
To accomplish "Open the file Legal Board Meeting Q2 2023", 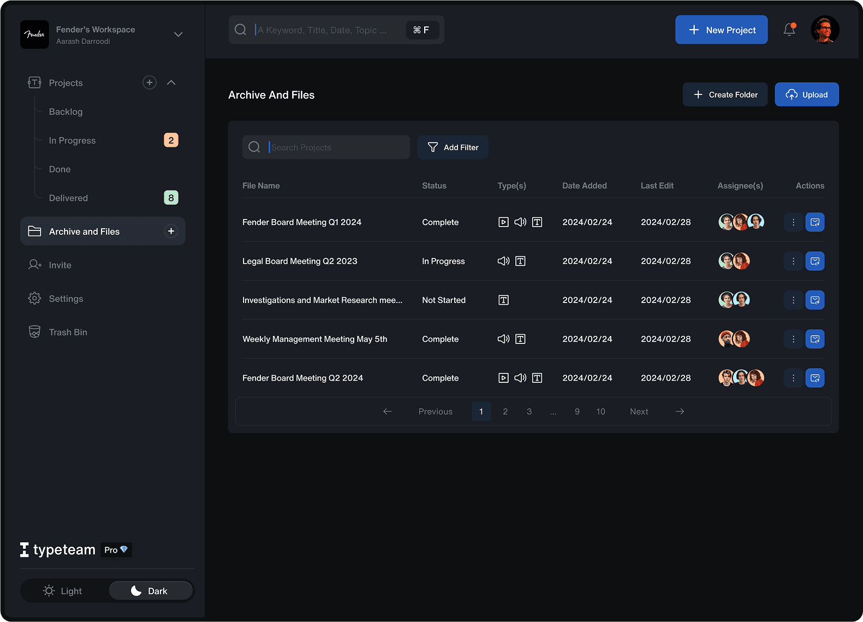I will (300, 261).
